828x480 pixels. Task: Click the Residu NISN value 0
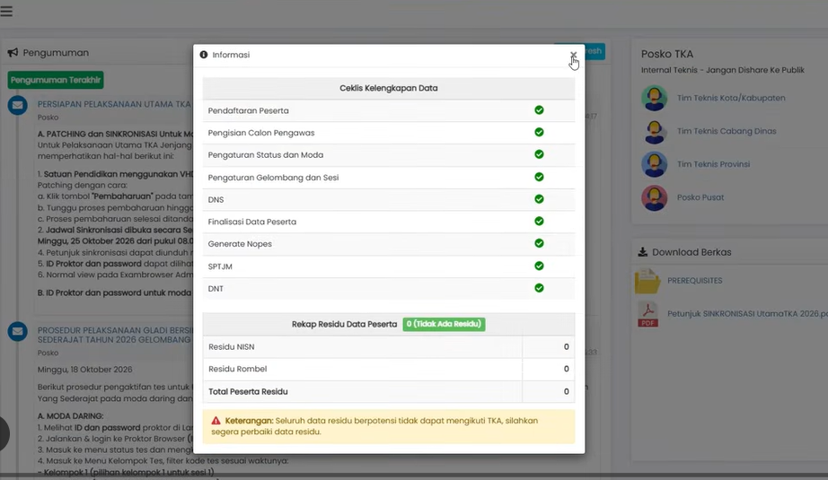tap(566, 347)
